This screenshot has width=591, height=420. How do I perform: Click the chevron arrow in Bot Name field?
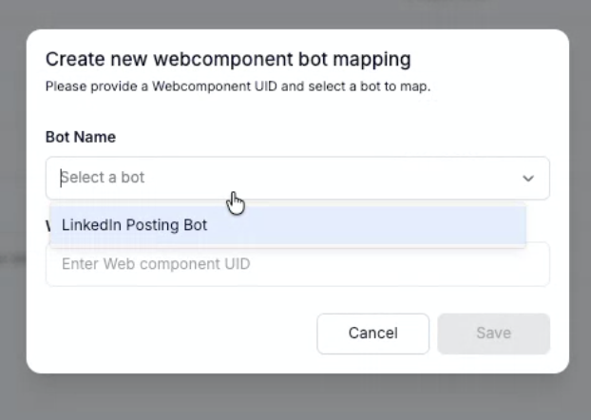pos(528,178)
